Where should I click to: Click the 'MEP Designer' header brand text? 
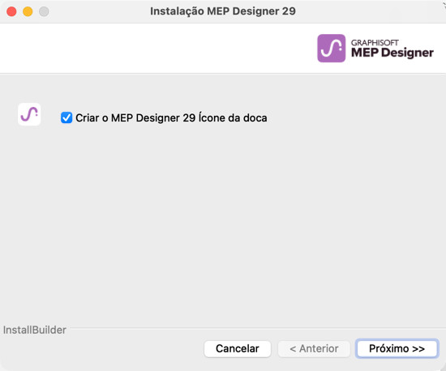(392, 53)
